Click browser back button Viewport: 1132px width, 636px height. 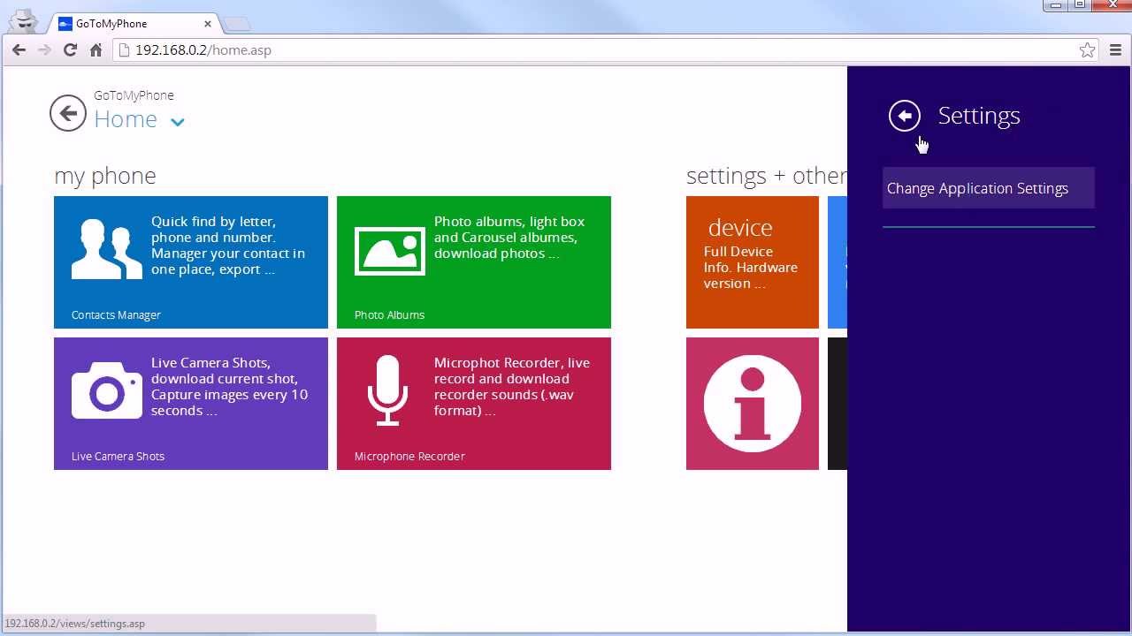point(19,50)
